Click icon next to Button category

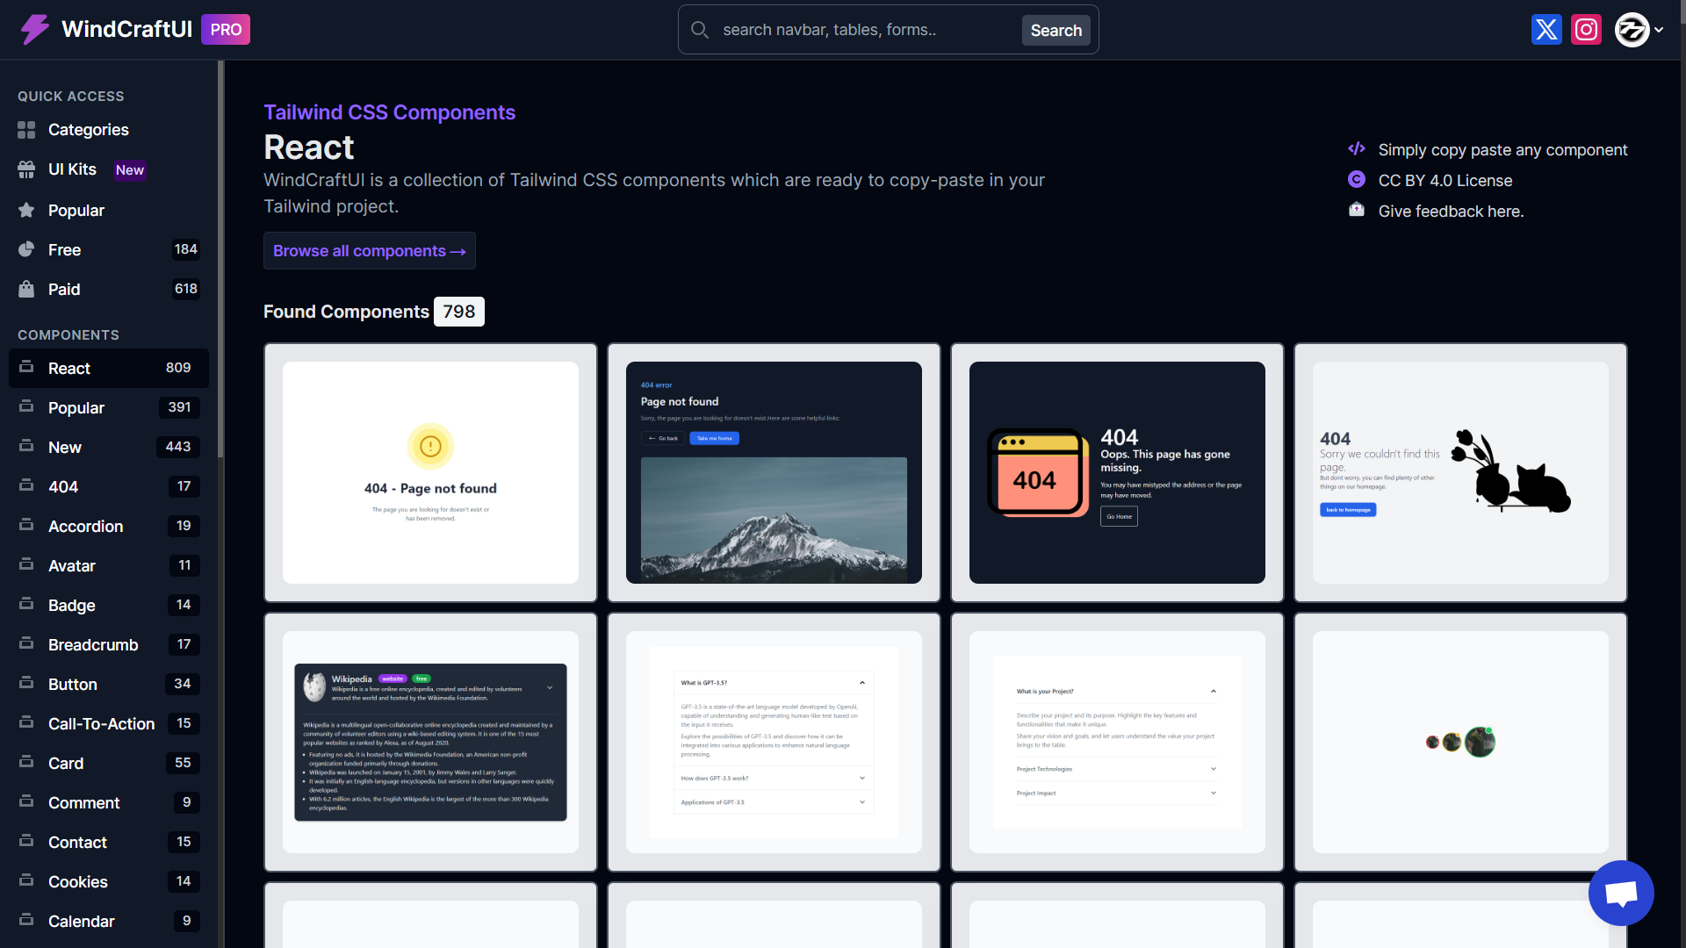[x=26, y=682]
